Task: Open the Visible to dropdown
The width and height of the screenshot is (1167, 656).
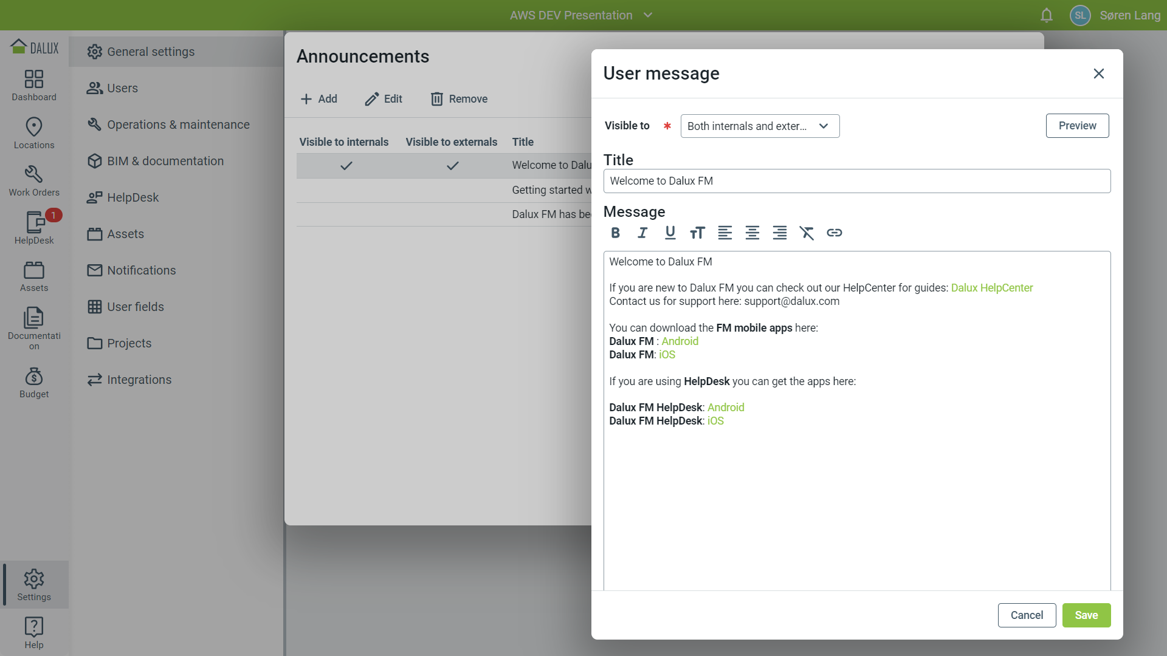Action: (x=760, y=126)
